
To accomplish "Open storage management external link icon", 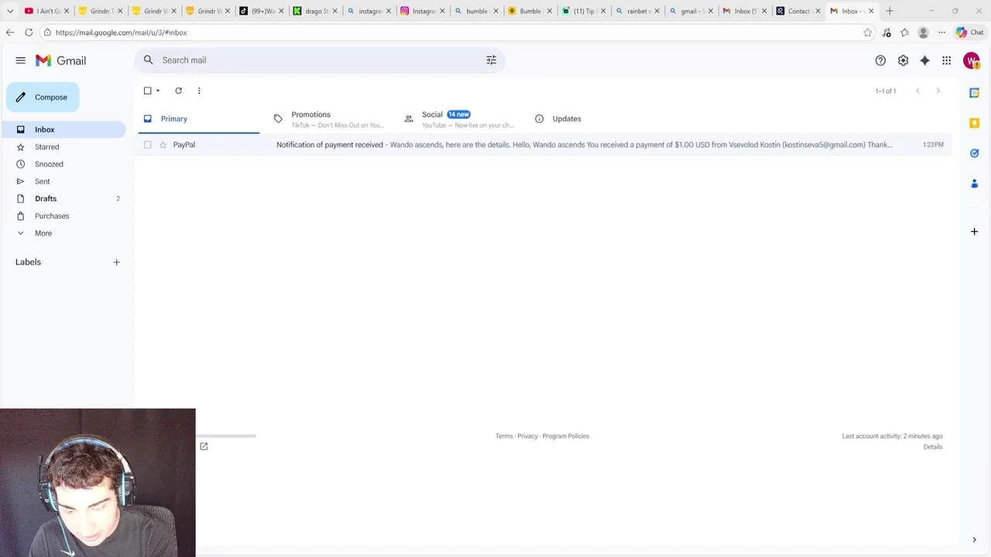I will pyautogui.click(x=204, y=446).
